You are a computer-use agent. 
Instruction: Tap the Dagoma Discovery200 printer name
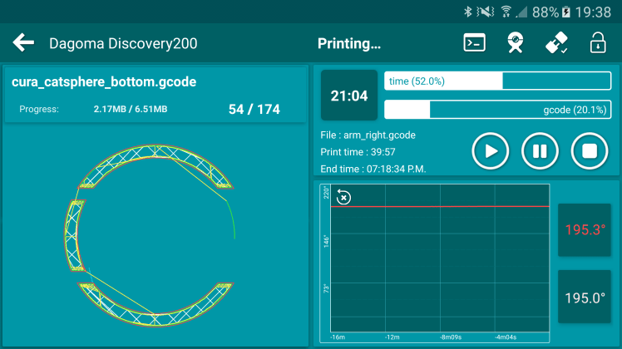click(x=123, y=43)
